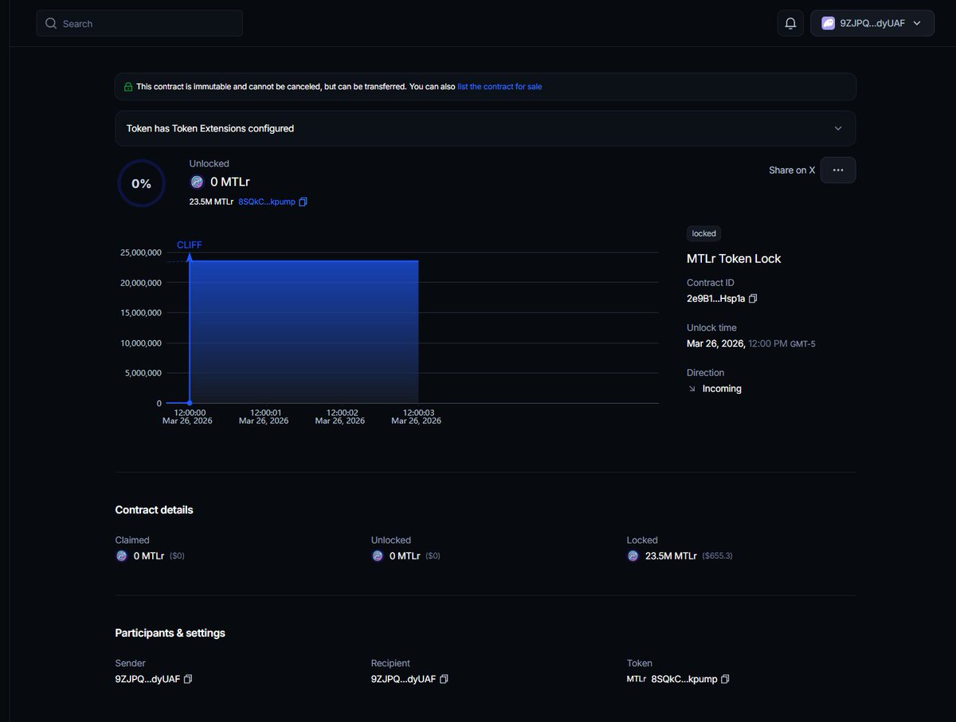Open the list the contract for sale link
Screen dimensions: 956x722
click(500, 86)
